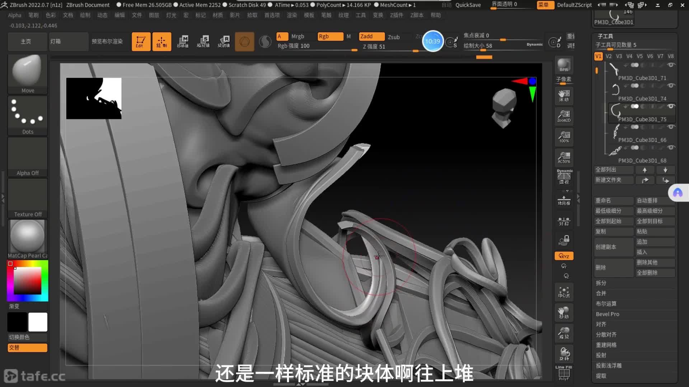Click the BPR render icon
Screen dimensions: 689x387
tap(564, 65)
